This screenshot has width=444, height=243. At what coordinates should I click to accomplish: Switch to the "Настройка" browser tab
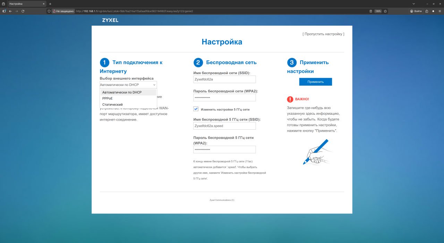click(24, 3)
